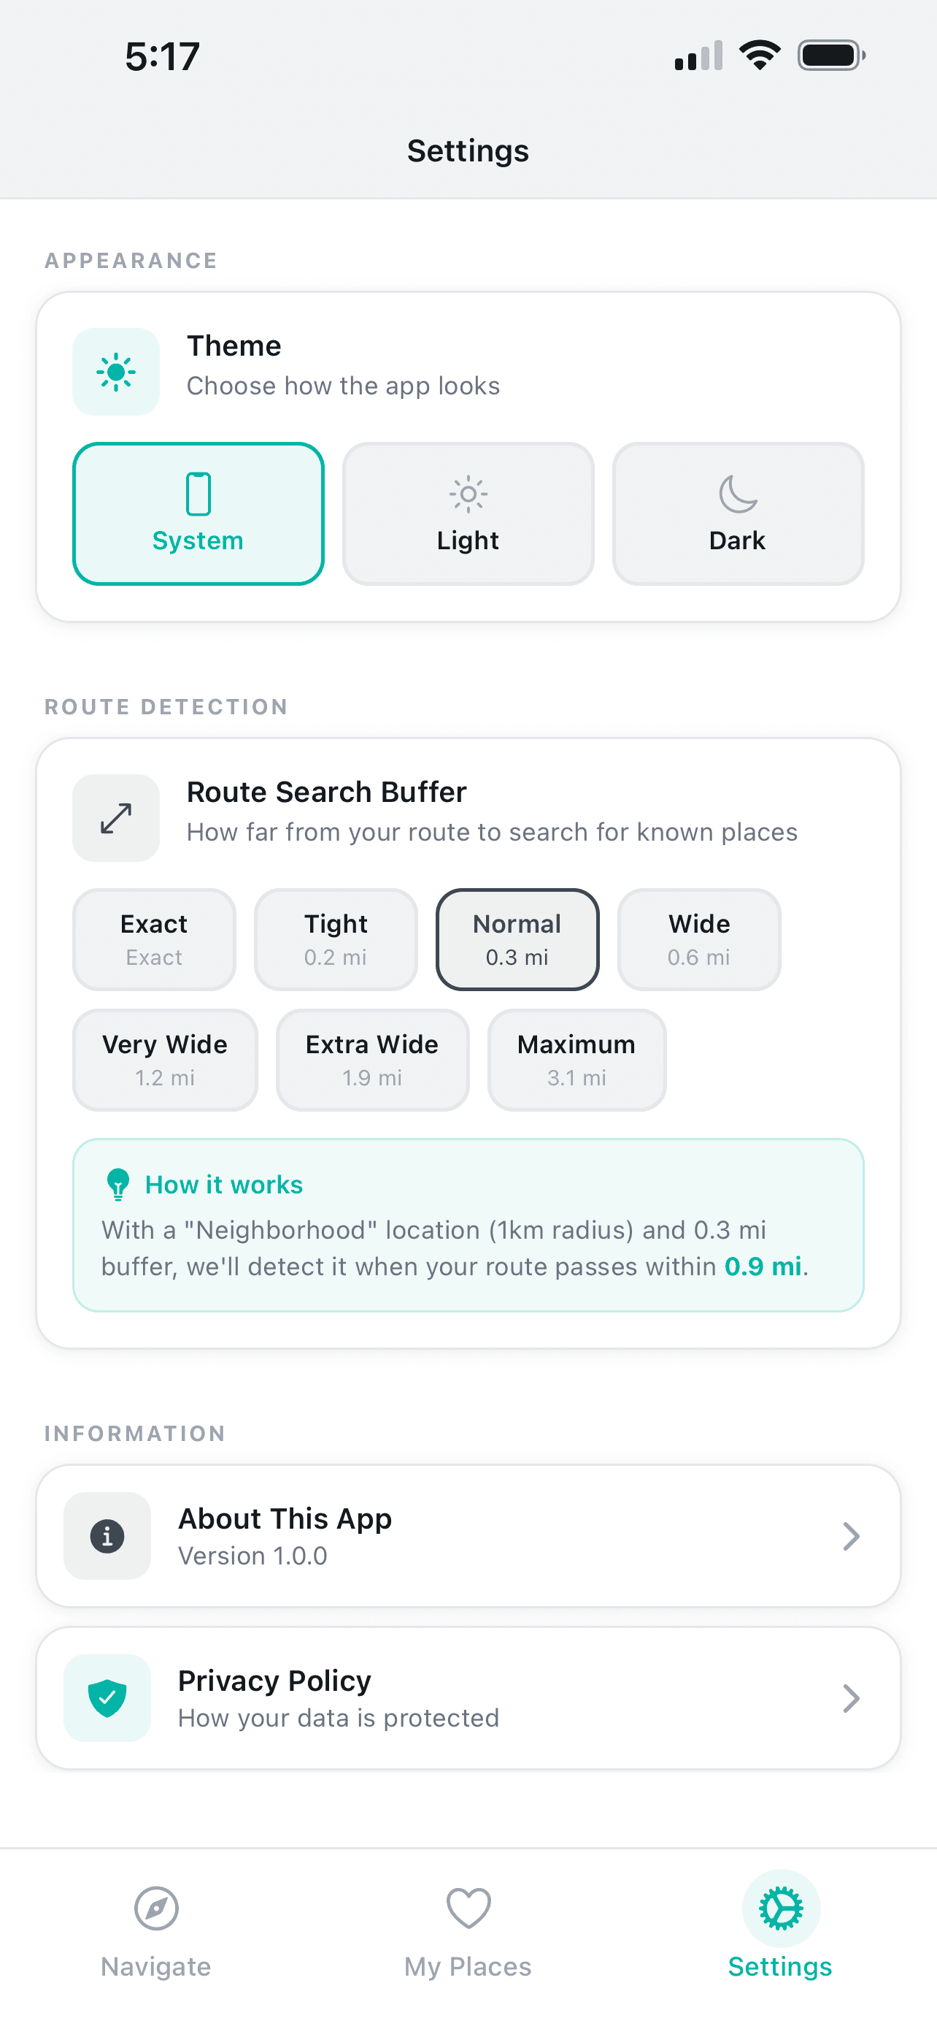Viewport: 937px width, 2029px height.
Task: Select the Maximum 3.1 mi buffer option
Action: pyautogui.click(x=576, y=1059)
